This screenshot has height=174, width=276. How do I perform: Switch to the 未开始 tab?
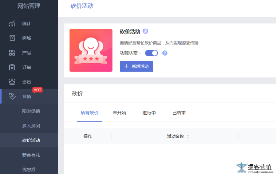(119, 113)
